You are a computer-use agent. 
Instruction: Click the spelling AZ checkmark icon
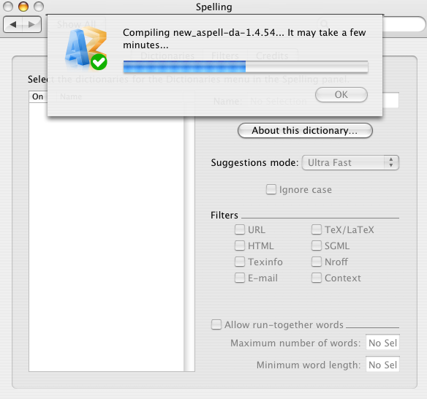pos(86,49)
